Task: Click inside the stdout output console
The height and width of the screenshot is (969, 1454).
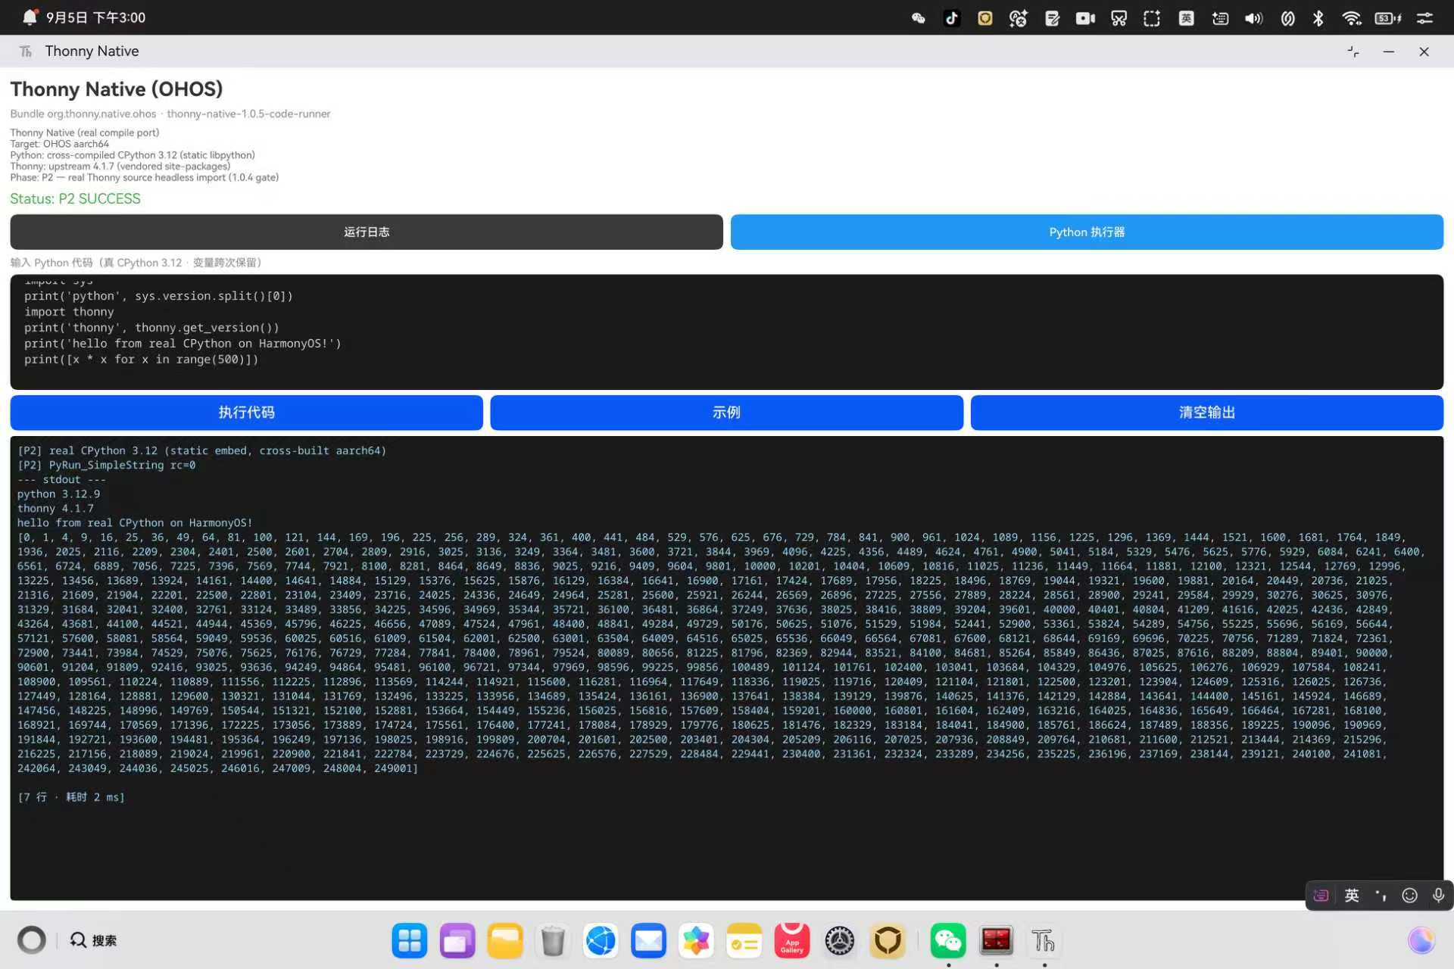Action: pyautogui.click(x=727, y=668)
